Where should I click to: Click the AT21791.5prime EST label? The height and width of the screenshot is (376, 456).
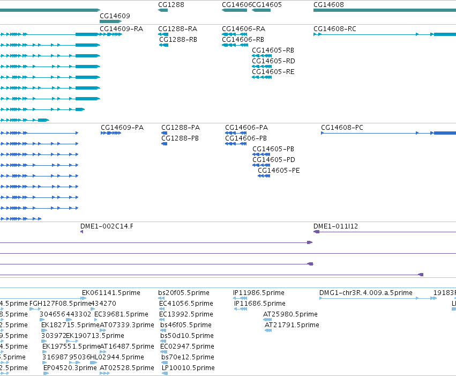click(x=292, y=325)
